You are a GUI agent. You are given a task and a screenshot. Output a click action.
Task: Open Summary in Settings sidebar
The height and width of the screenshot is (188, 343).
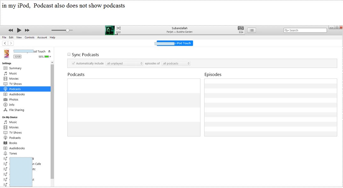(x=15, y=68)
